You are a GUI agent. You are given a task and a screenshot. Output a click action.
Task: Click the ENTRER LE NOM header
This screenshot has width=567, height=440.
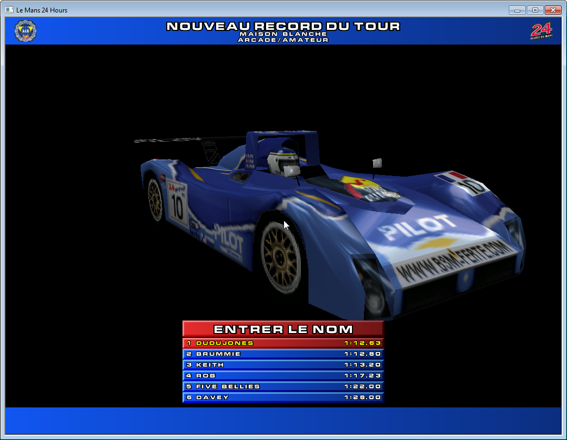(x=283, y=329)
